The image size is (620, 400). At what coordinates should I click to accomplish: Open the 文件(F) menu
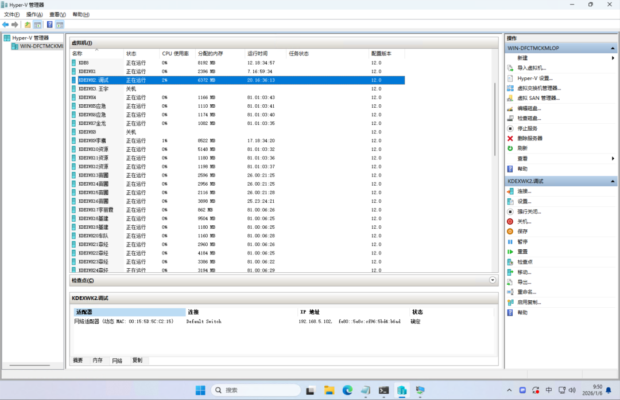pos(12,14)
